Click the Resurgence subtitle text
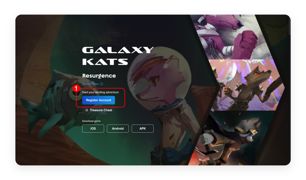Viewport: 306px width, 180px height. pos(99,76)
